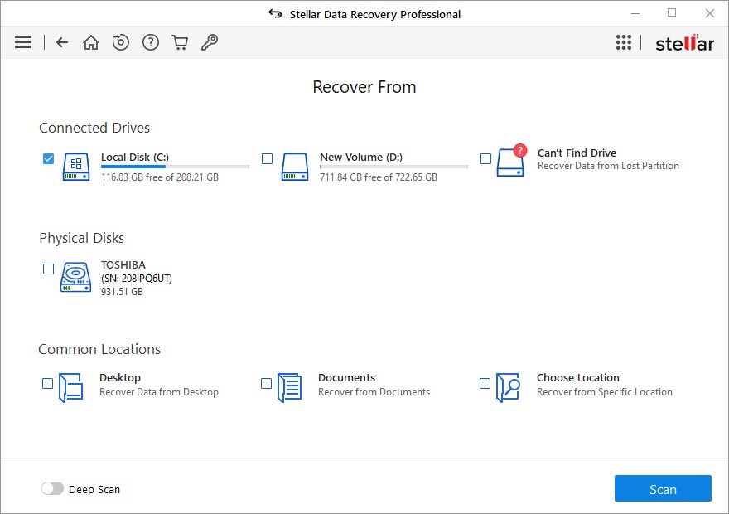Open the hamburger menu
729x514 pixels.
click(x=23, y=42)
